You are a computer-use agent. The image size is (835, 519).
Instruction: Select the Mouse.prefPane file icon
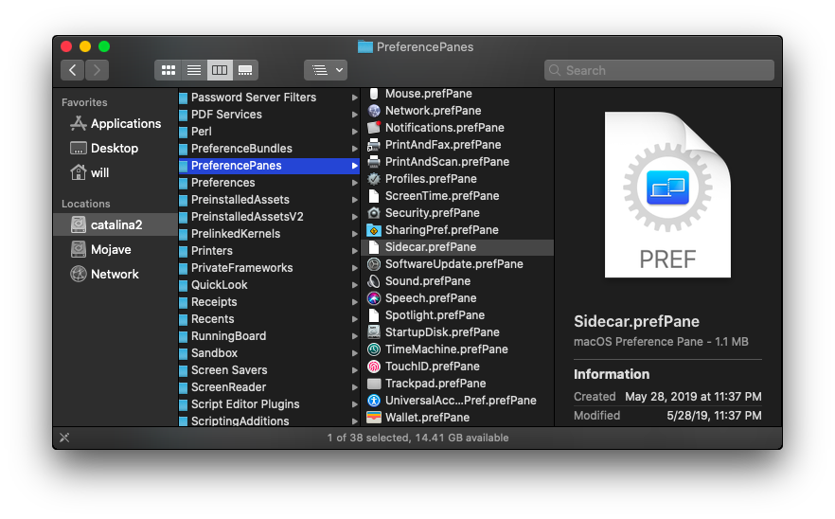tap(374, 94)
